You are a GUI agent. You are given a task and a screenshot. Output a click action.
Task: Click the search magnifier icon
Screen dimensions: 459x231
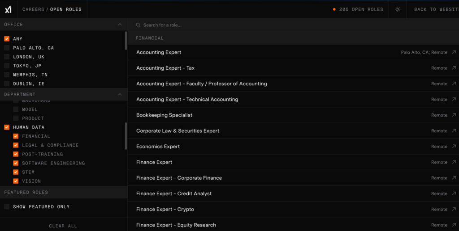click(138, 25)
